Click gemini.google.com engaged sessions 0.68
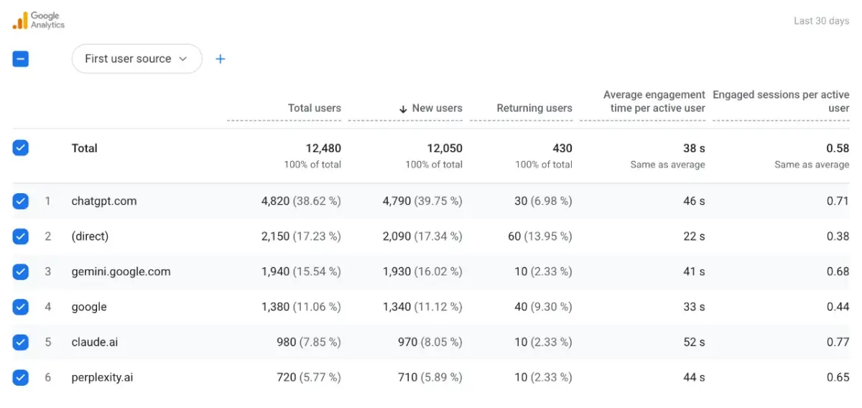 (838, 272)
